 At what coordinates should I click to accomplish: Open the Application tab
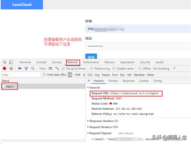point(127,62)
